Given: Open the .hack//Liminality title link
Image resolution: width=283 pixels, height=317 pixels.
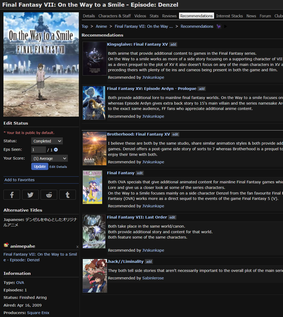Looking at the screenshot, I should tap(125, 262).
